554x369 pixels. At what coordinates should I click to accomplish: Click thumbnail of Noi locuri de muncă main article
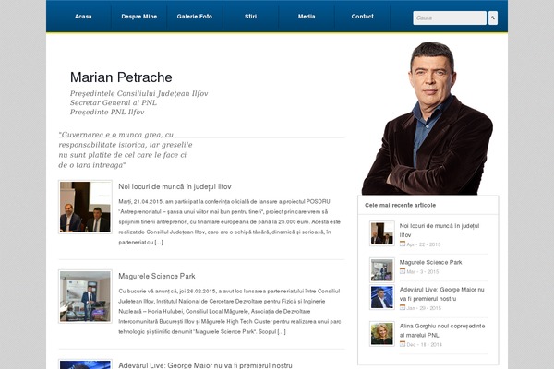click(x=85, y=207)
